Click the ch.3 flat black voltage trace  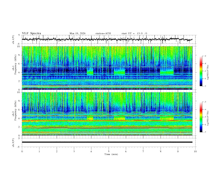pyautogui.click(x=107, y=142)
